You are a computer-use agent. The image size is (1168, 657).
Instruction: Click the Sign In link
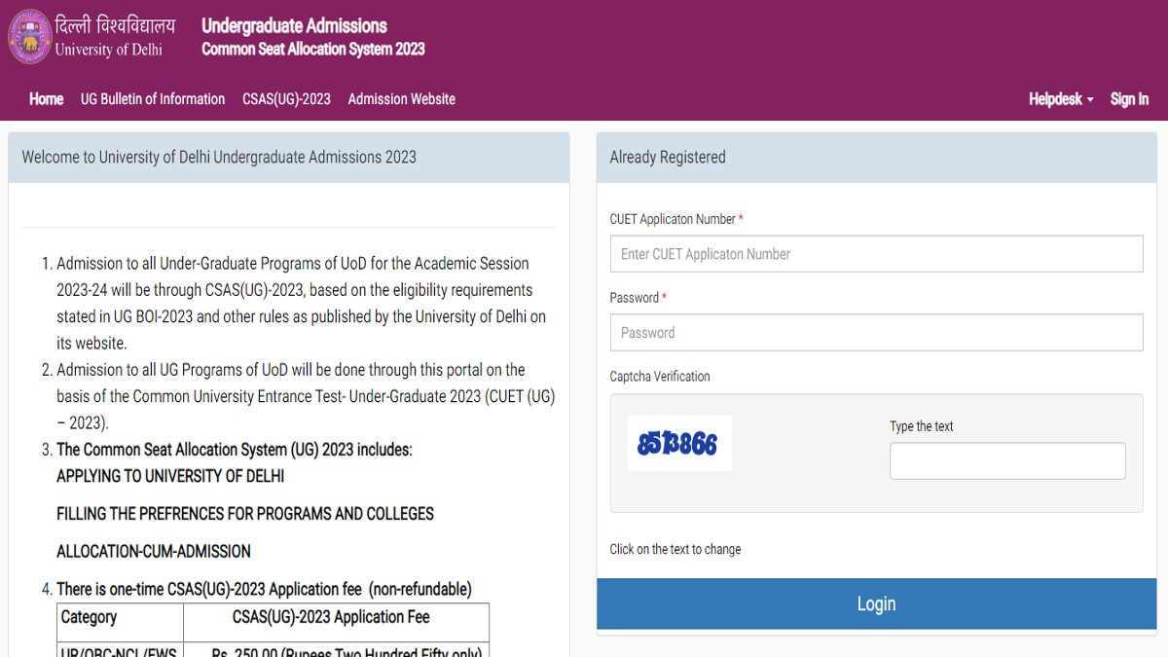1129,99
